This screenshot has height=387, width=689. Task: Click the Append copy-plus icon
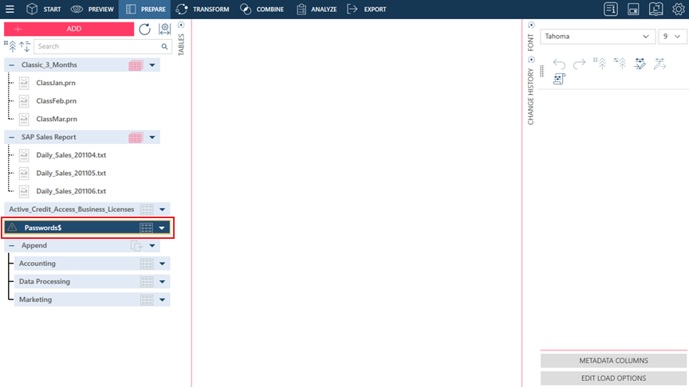click(x=136, y=246)
